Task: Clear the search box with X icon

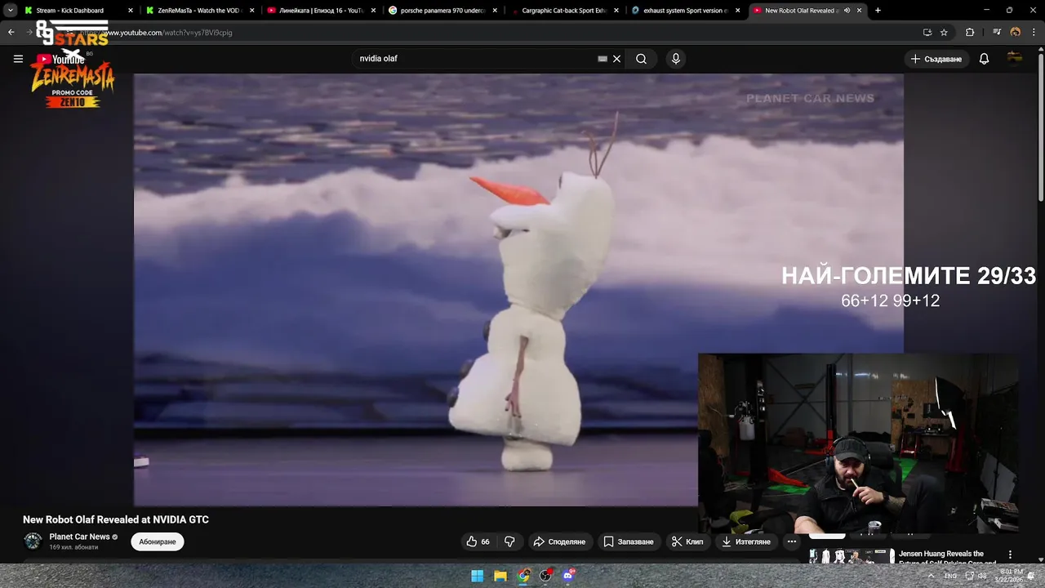Action: click(616, 59)
